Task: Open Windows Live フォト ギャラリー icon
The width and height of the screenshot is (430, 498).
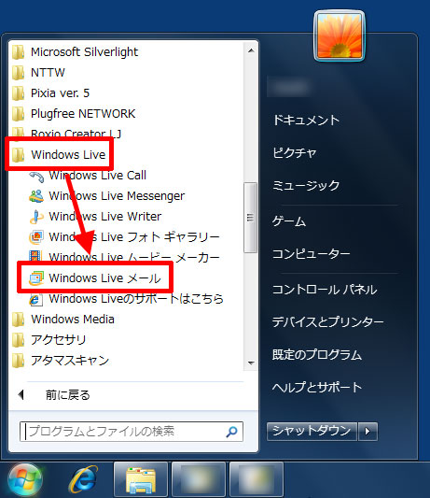Action: [36, 237]
